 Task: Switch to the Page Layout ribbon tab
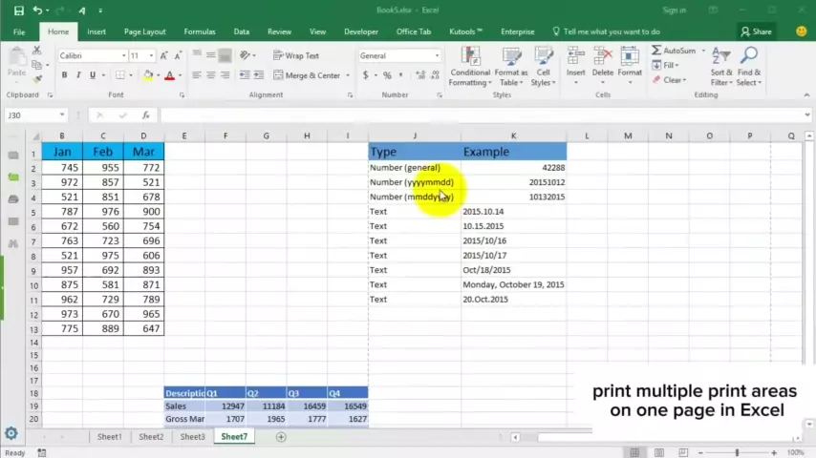point(144,31)
